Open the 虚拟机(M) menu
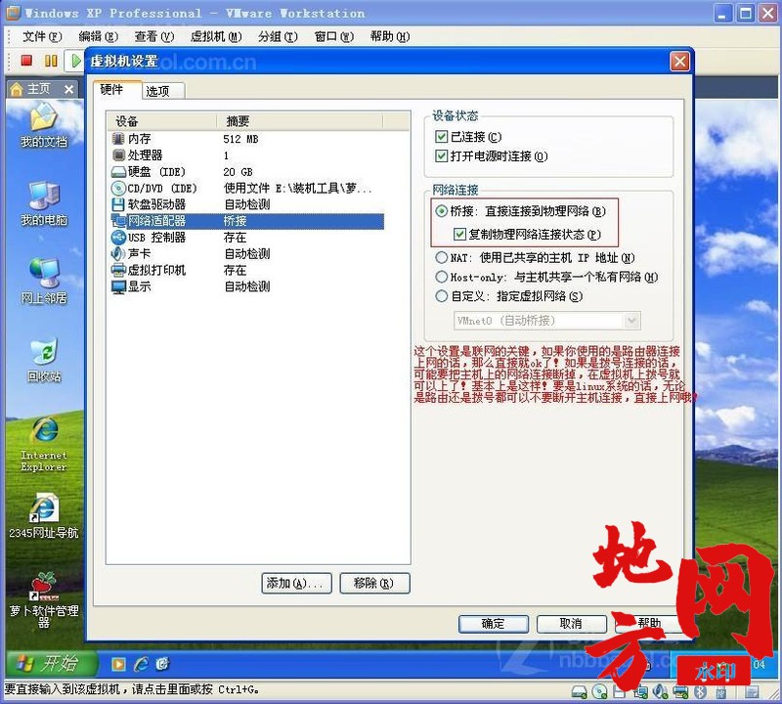Viewport: 782px width, 704px height. tap(216, 36)
